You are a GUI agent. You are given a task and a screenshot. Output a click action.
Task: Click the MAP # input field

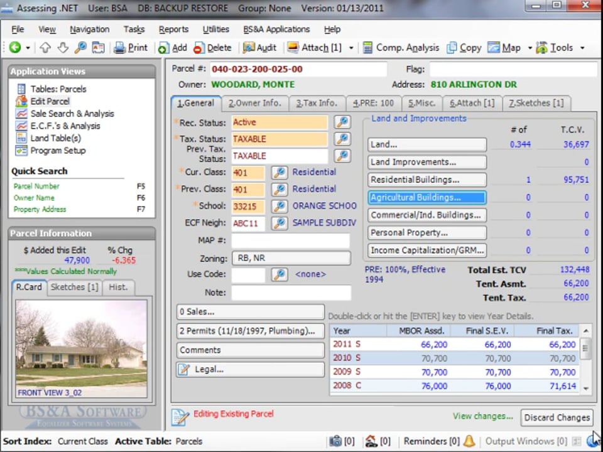pyautogui.click(x=291, y=240)
